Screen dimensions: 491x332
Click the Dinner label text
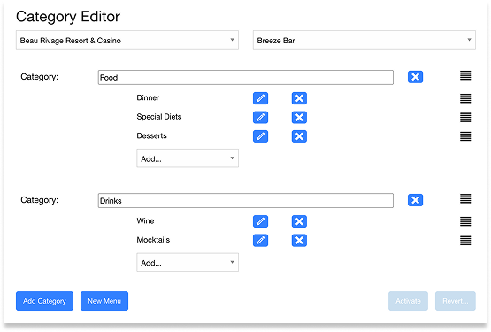148,97
